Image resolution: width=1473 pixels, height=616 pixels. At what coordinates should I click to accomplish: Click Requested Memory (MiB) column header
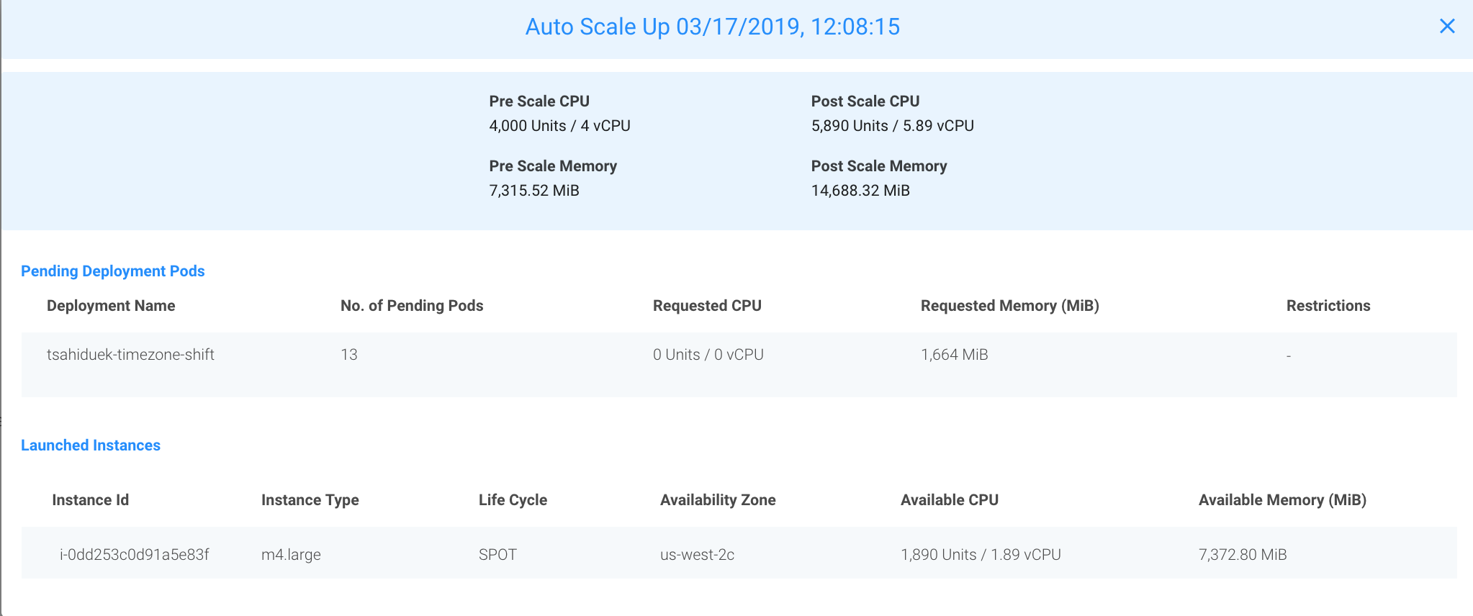coord(1009,306)
